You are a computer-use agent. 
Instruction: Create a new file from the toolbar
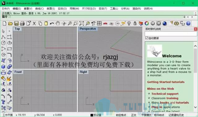point(4,23)
